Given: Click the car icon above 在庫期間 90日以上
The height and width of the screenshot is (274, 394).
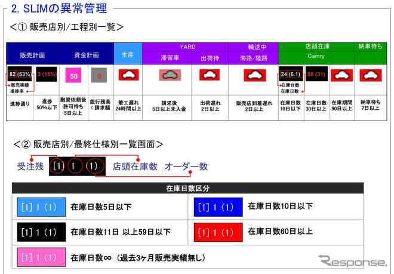Looking at the screenshot, I should click(x=341, y=75).
